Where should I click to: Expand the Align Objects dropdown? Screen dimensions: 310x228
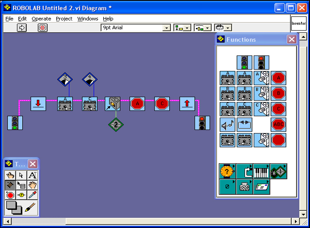182,28
